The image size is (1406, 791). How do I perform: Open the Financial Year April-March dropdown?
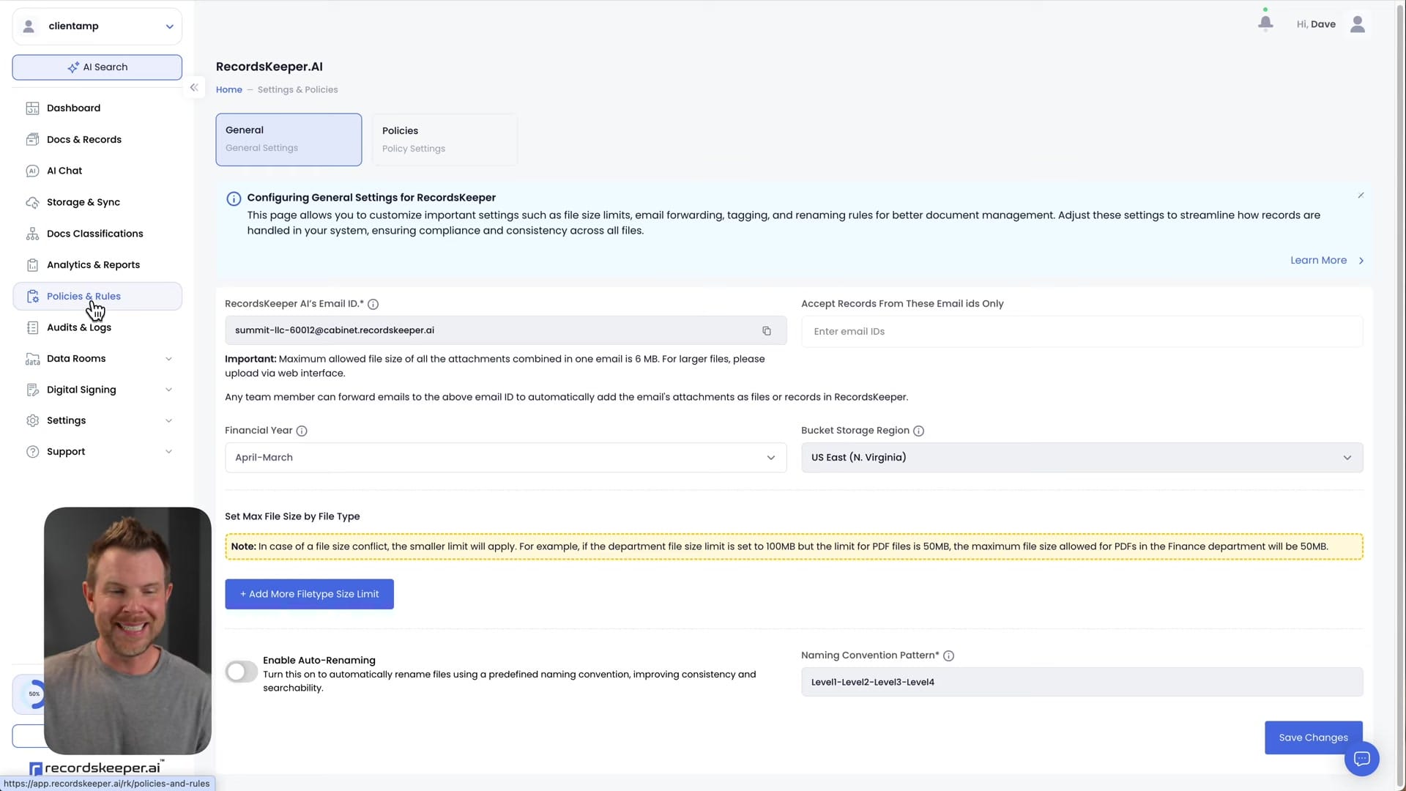click(x=506, y=458)
